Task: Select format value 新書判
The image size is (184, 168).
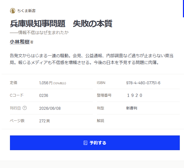Action: point(132,108)
